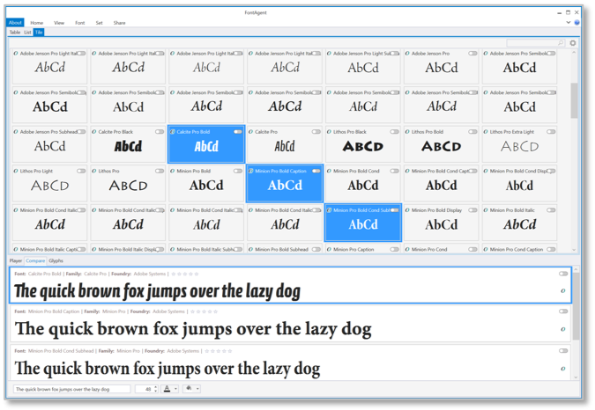The image size is (595, 410).
Task: Click the background fill bucket icon
Action: (x=189, y=388)
